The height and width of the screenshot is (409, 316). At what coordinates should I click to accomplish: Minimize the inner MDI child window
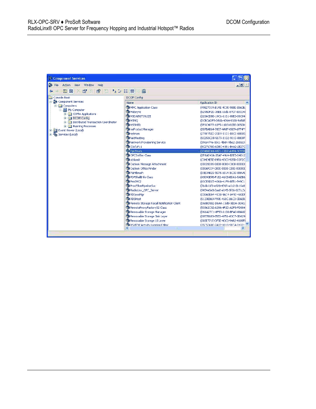tap(237, 85)
